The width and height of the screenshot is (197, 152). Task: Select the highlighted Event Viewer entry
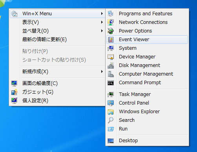coord(147,40)
